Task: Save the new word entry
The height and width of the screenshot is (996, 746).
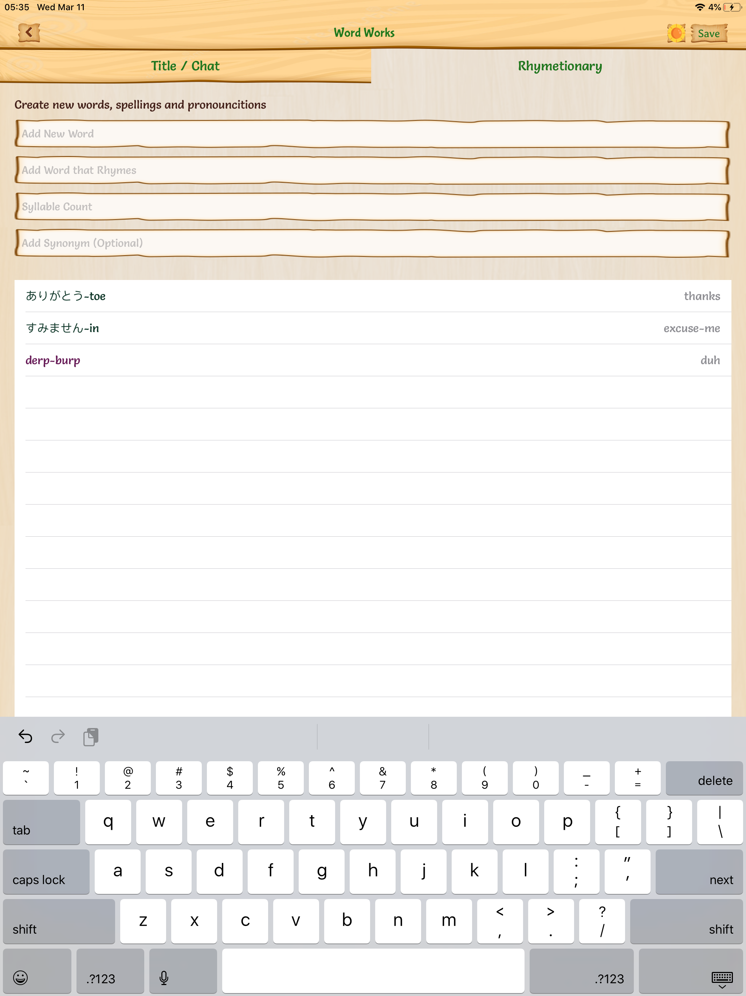Action: 708,33
